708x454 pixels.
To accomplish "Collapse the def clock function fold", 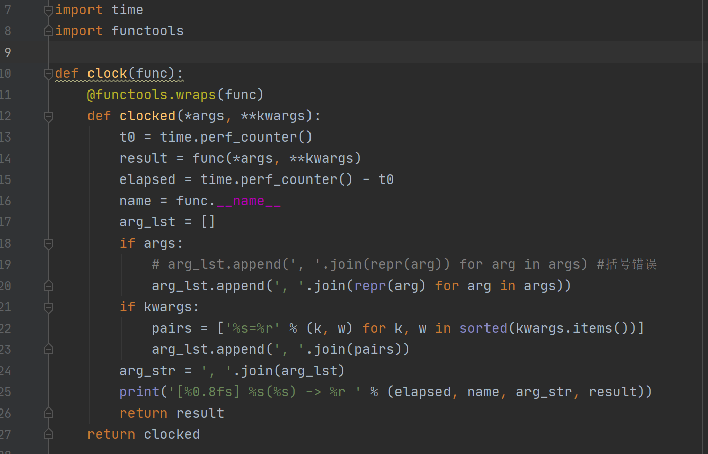I will (x=49, y=74).
